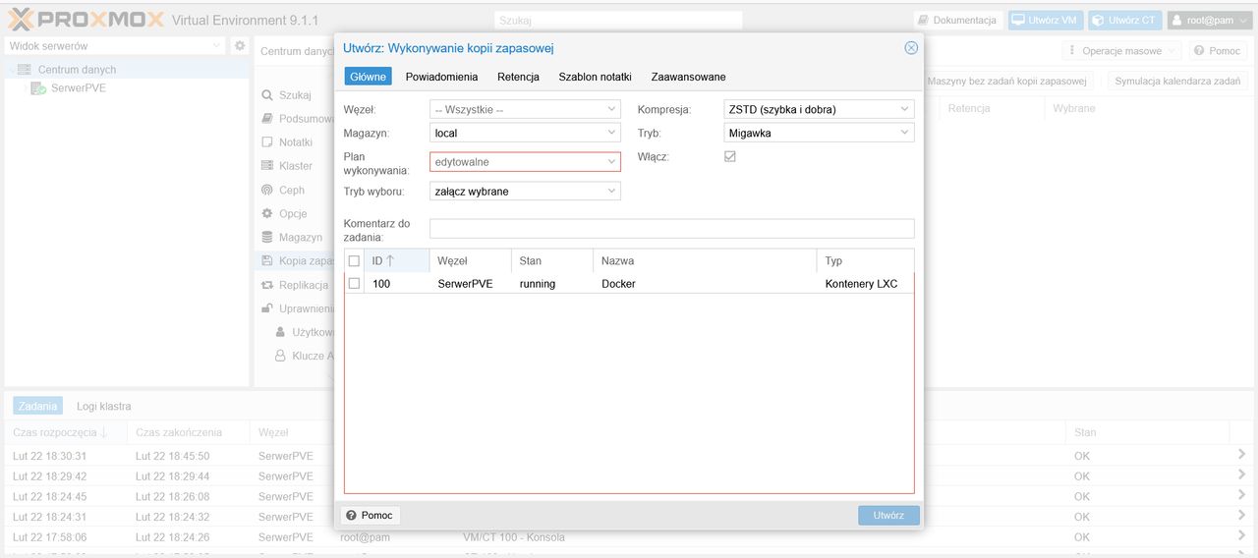Sort by the Typ column header
This screenshot has width=1258, height=558.
point(865,260)
